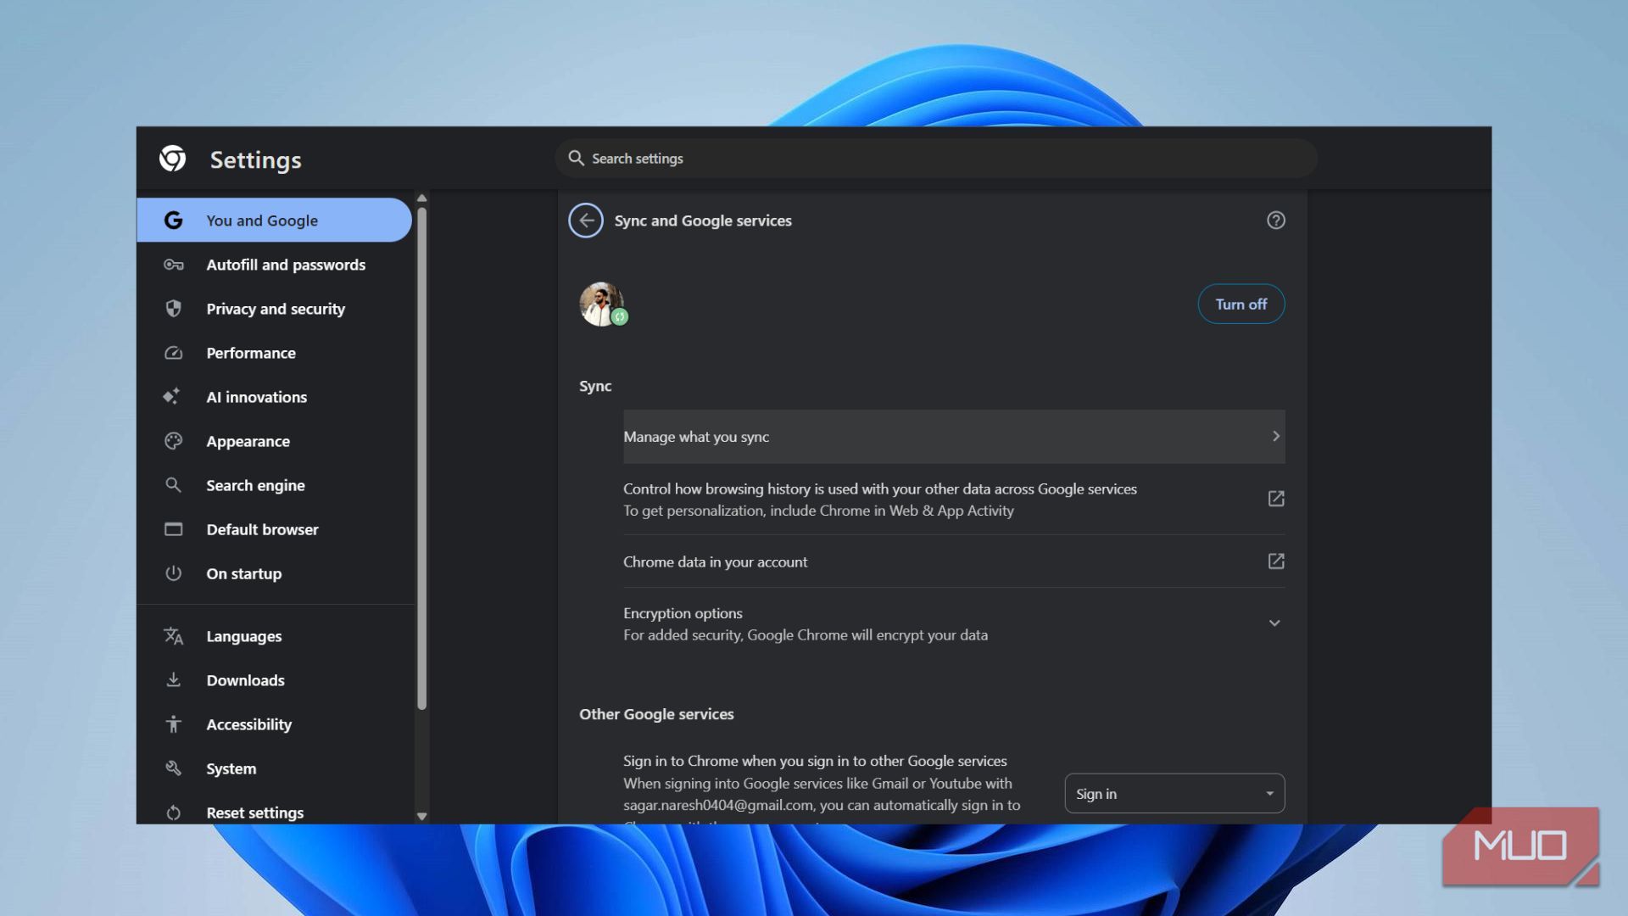Click the translate icon for Languages
The width and height of the screenshot is (1628, 916).
[x=173, y=636]
